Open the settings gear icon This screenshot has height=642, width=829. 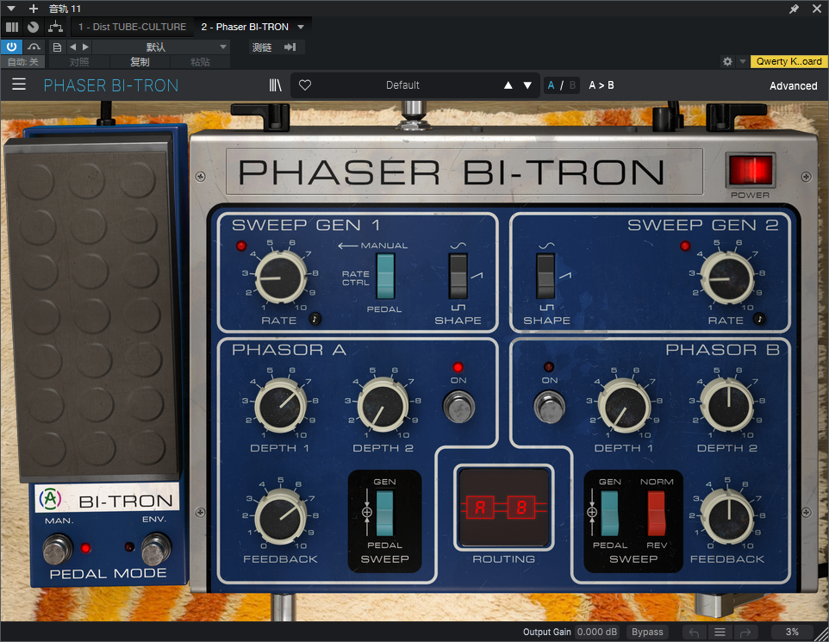point(727,61)
